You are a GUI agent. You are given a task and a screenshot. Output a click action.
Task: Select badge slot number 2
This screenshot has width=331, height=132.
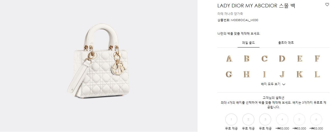pyautogui.click(x=248, y=119)
